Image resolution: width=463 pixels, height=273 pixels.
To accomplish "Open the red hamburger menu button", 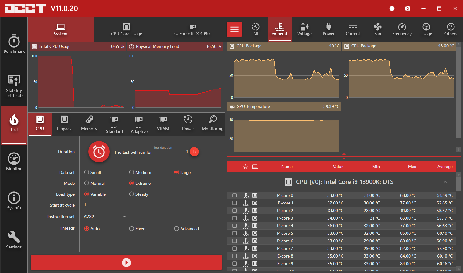I will (234, 29).
